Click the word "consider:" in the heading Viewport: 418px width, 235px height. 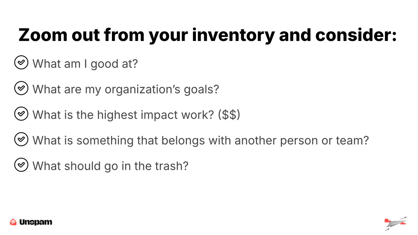[x=356, y=35]
